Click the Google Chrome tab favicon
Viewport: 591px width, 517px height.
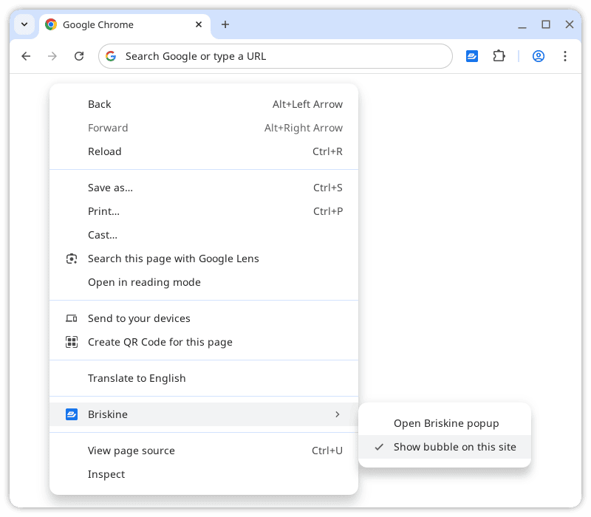50,24
